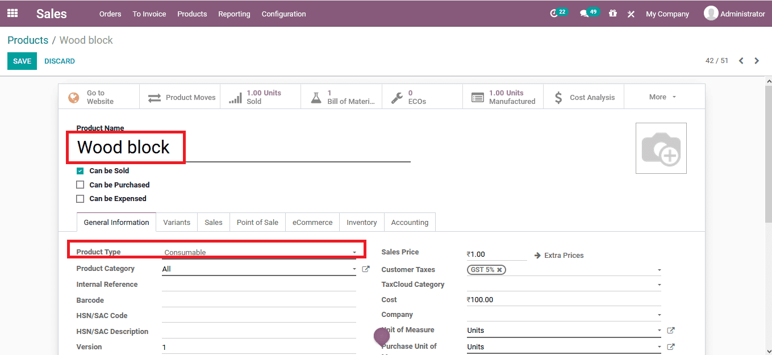Switch to the Variants tab

pos(177,222)
